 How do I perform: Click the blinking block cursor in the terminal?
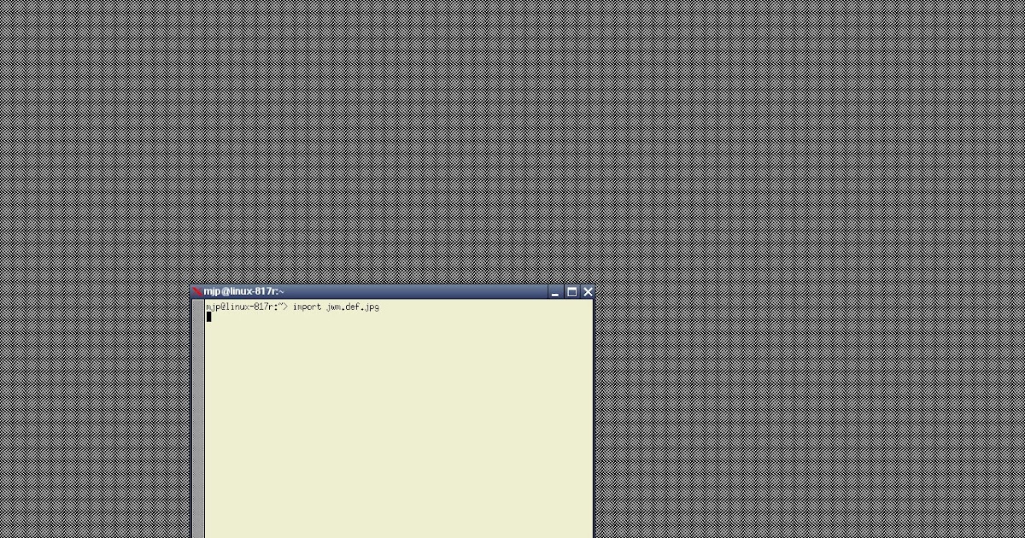click(208, 317)
